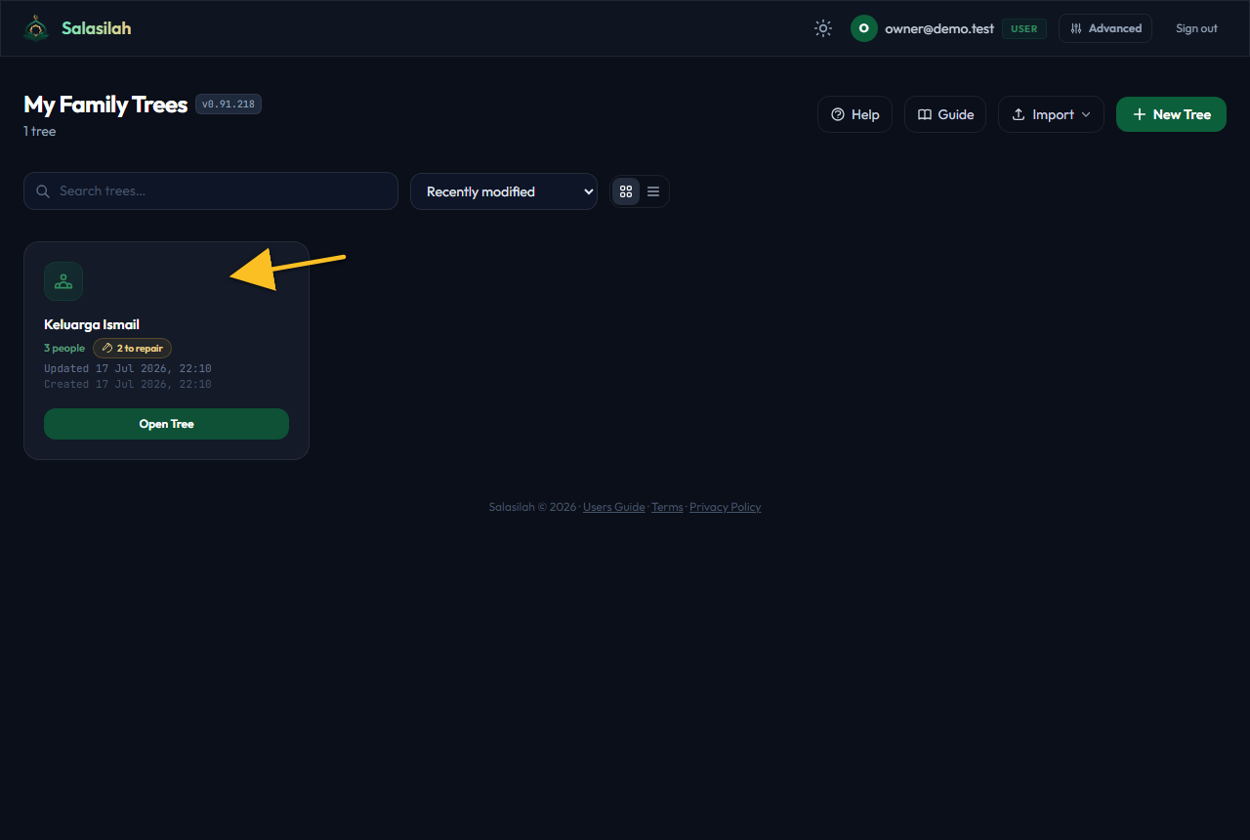The image size is (1250, 840).
Task: Open the Help button
Action: [x=854, y=114]
